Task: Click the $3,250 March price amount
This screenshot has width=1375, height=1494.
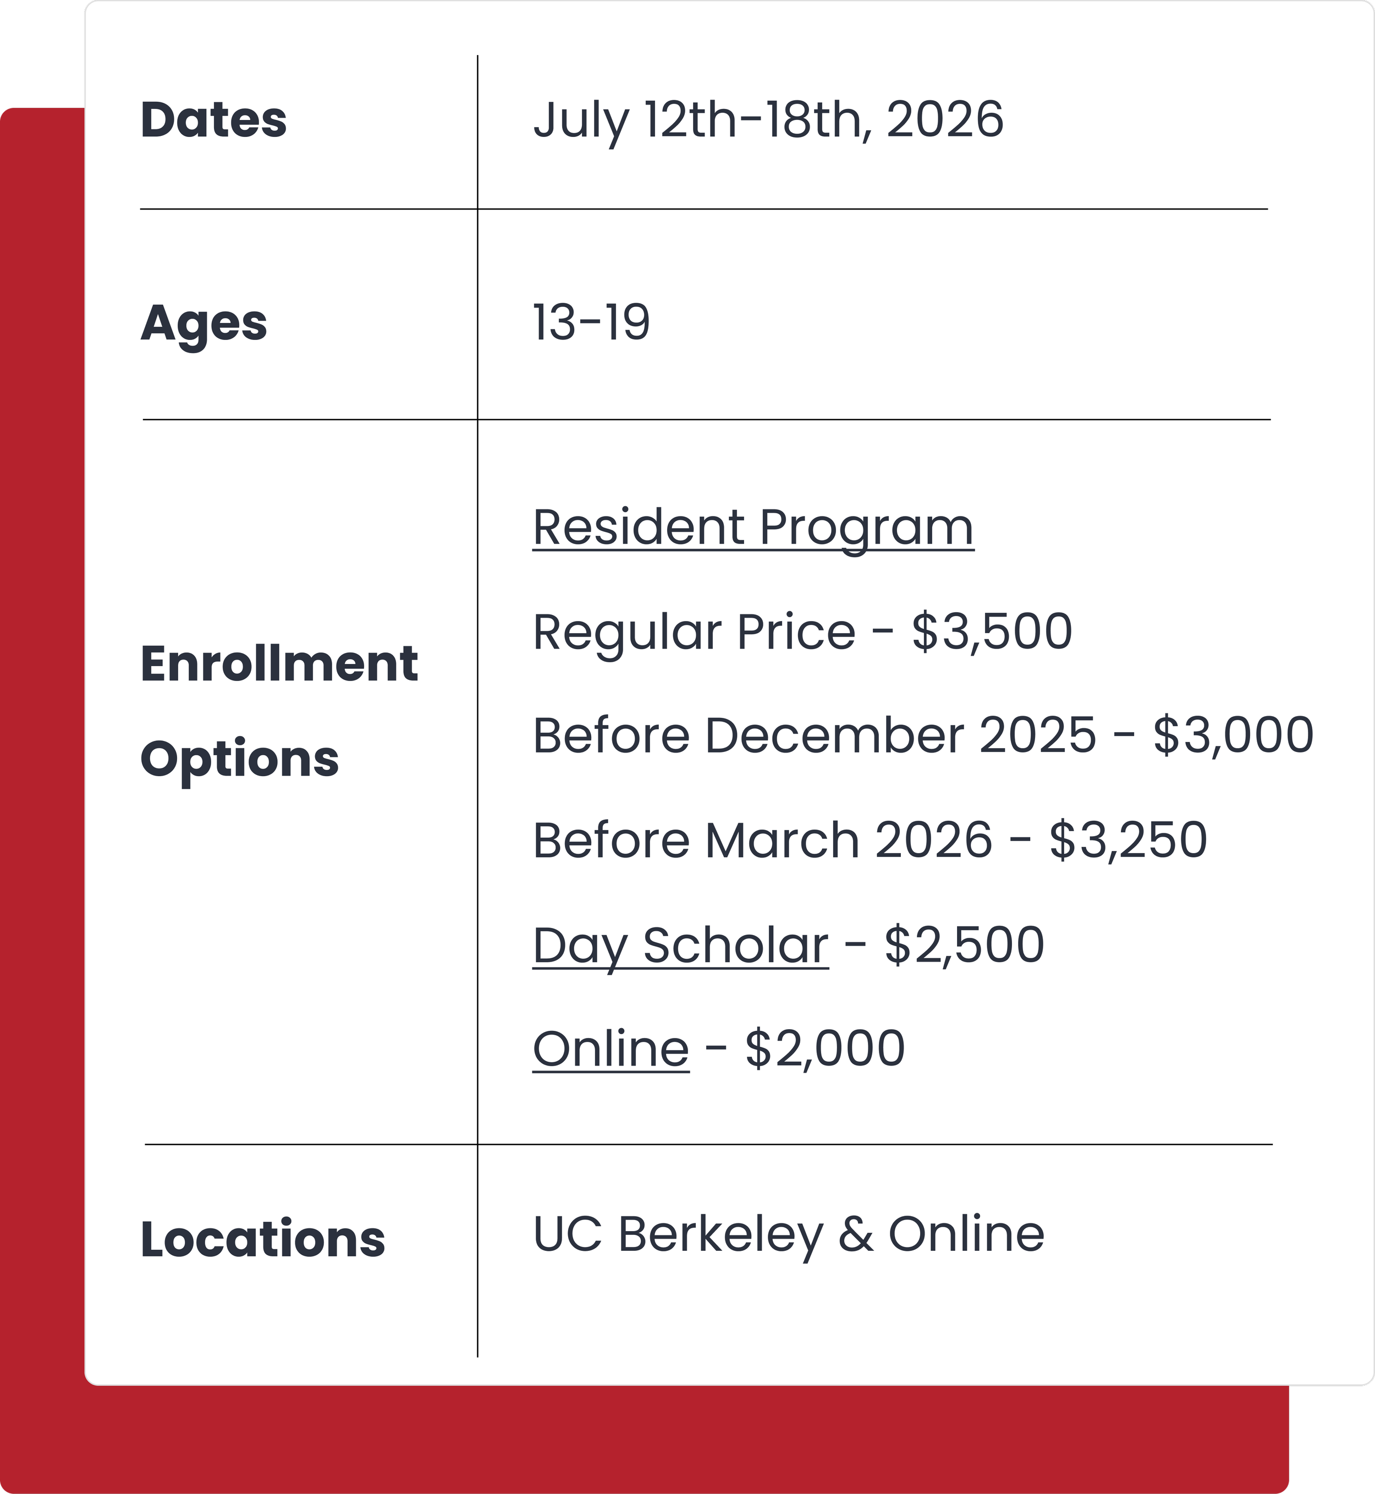Action: click(1128, 840)
